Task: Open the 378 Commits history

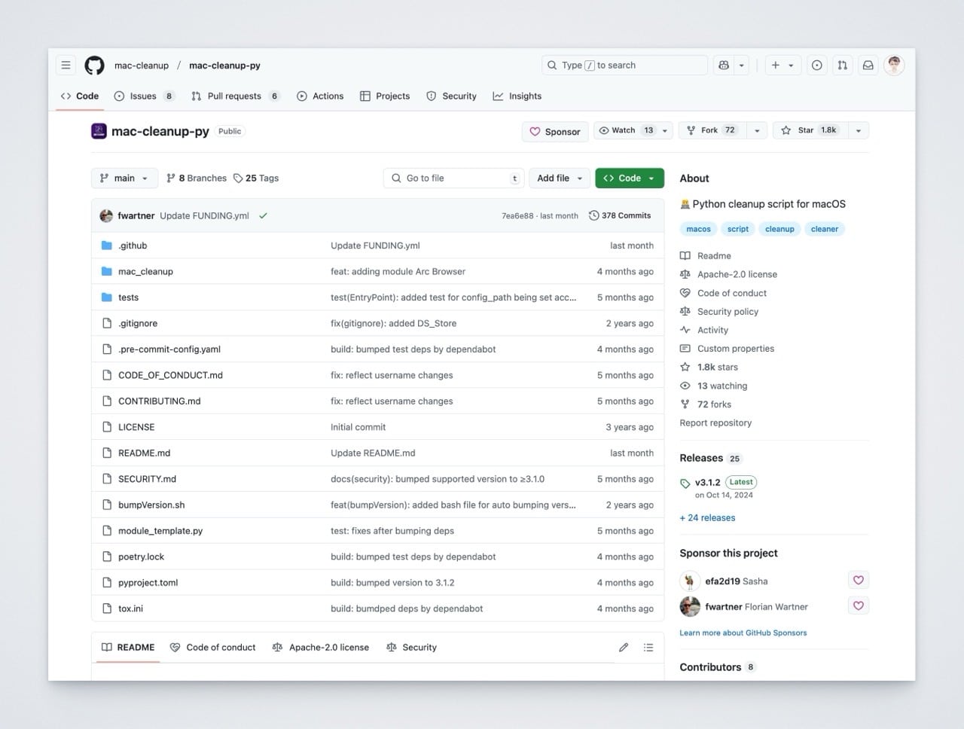Action: click(620, 215)
